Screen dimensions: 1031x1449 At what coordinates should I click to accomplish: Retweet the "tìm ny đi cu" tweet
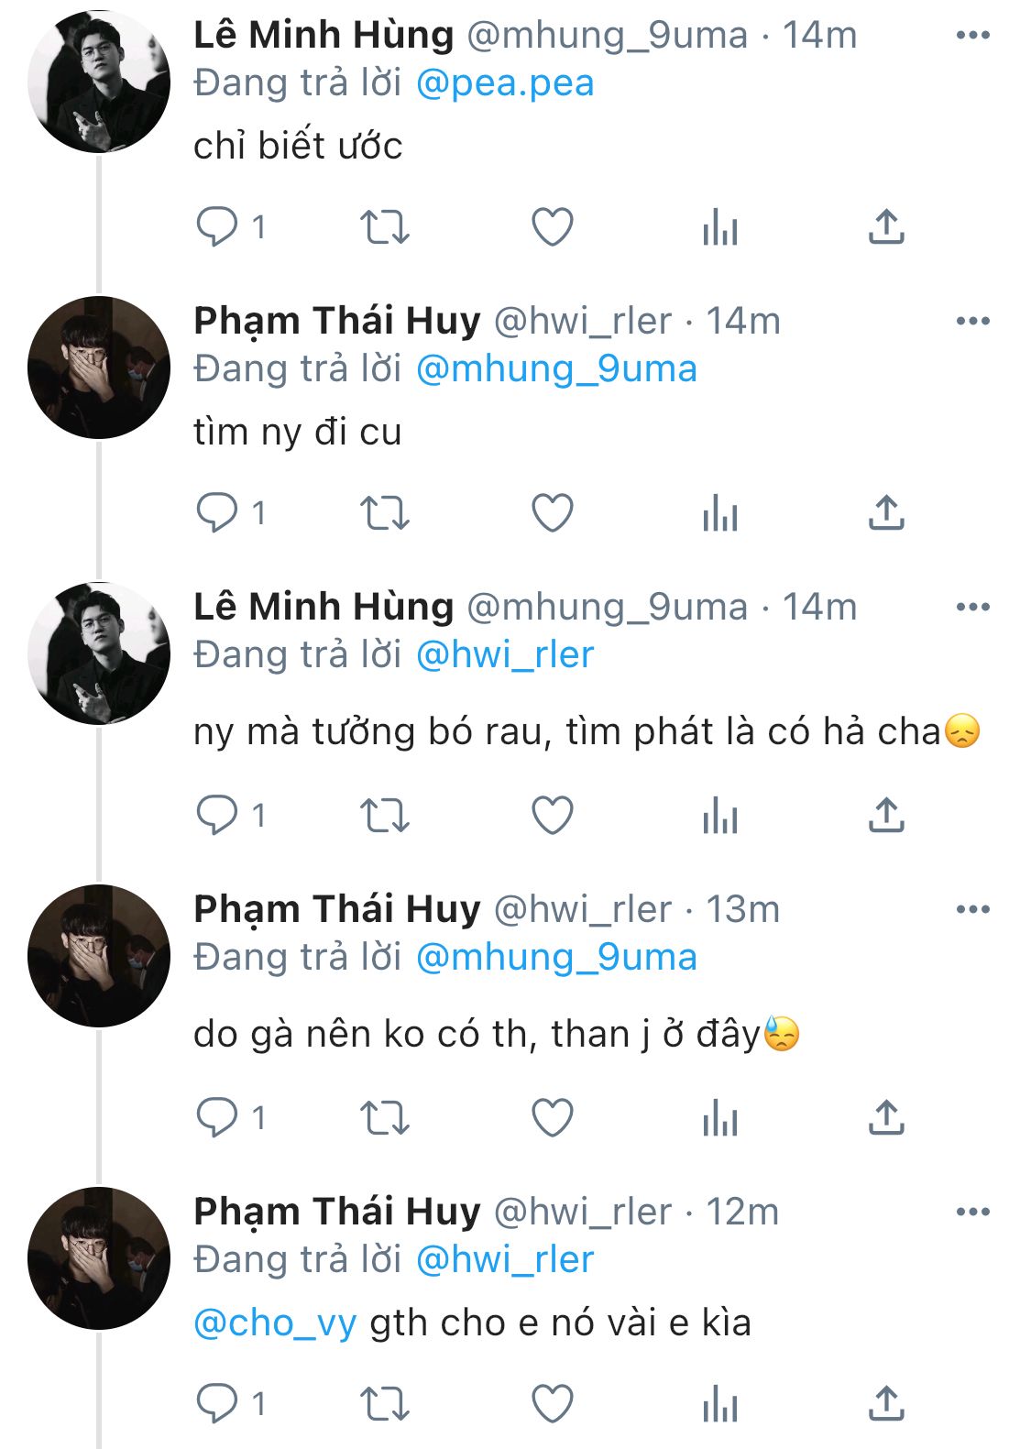pos(384,512)
